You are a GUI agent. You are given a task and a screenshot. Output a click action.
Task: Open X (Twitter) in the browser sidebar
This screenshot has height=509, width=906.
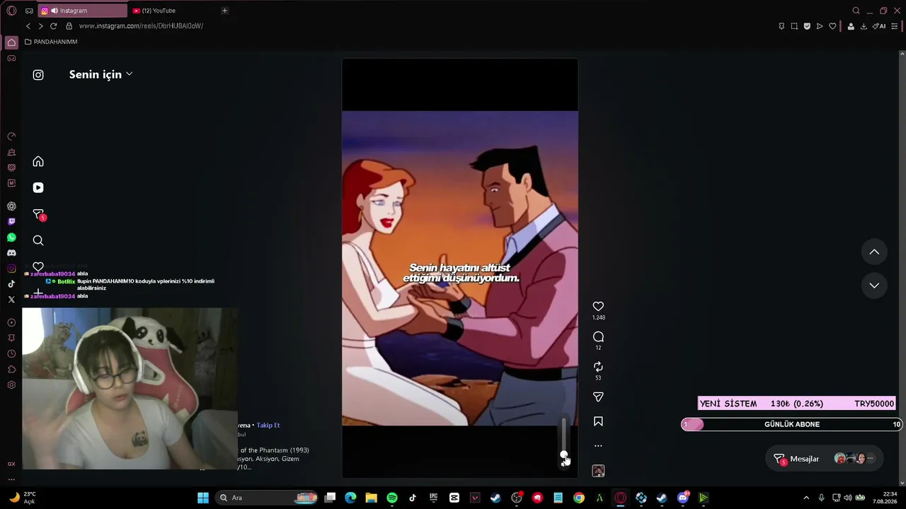(11, 300)
